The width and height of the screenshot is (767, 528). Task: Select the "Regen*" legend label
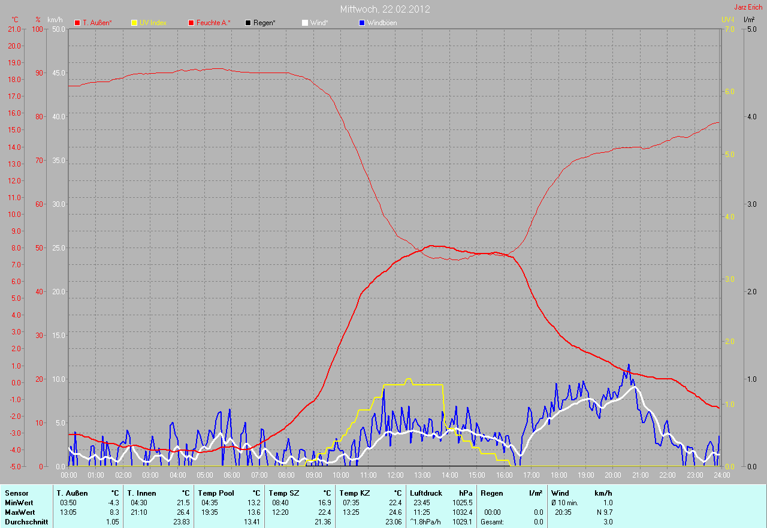click(x=264, y=23)
